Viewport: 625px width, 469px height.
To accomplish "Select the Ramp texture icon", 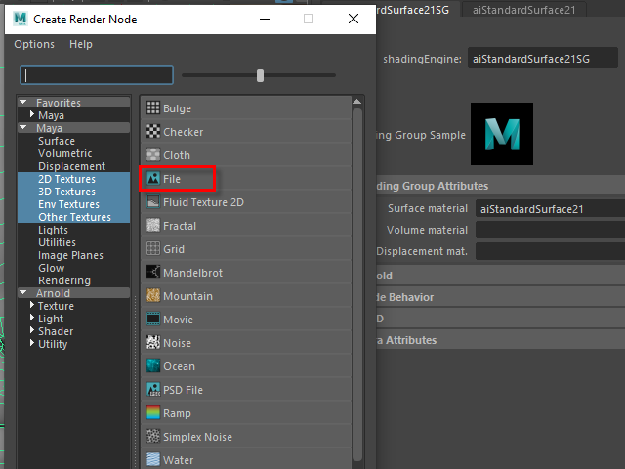I will coord(153,413).
